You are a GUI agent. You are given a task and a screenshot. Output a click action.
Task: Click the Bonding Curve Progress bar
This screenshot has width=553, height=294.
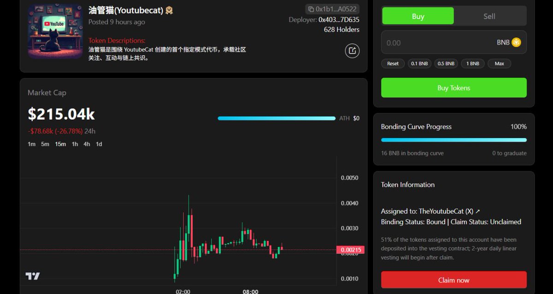[454, 140]
